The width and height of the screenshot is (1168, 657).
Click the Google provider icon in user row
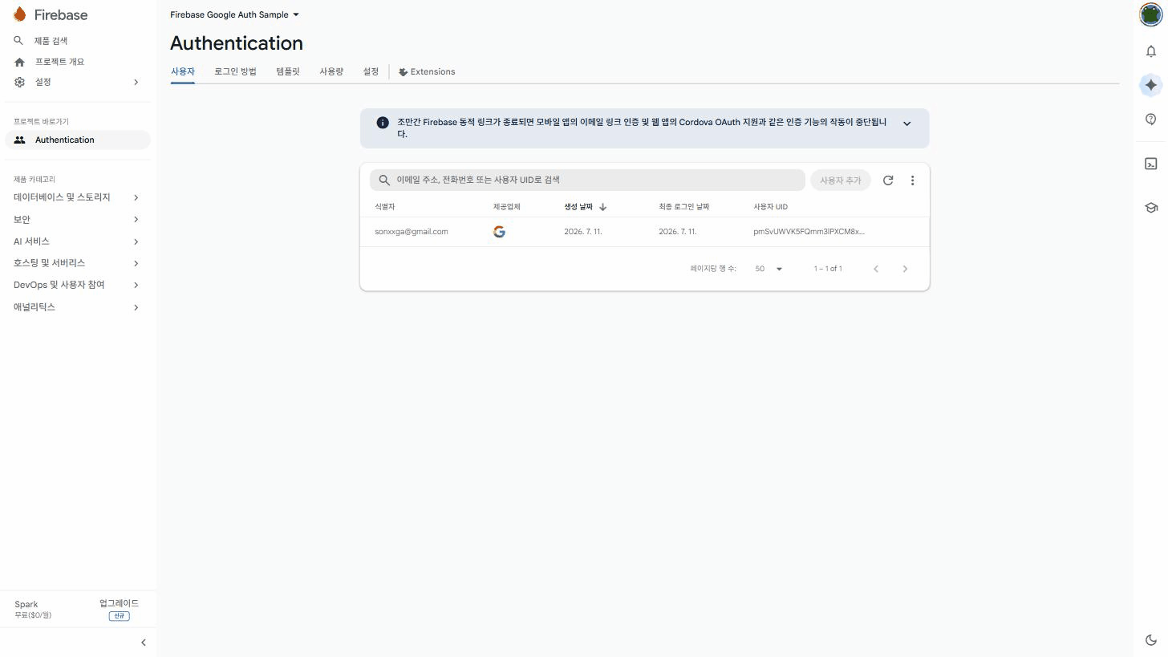point(499,232)
